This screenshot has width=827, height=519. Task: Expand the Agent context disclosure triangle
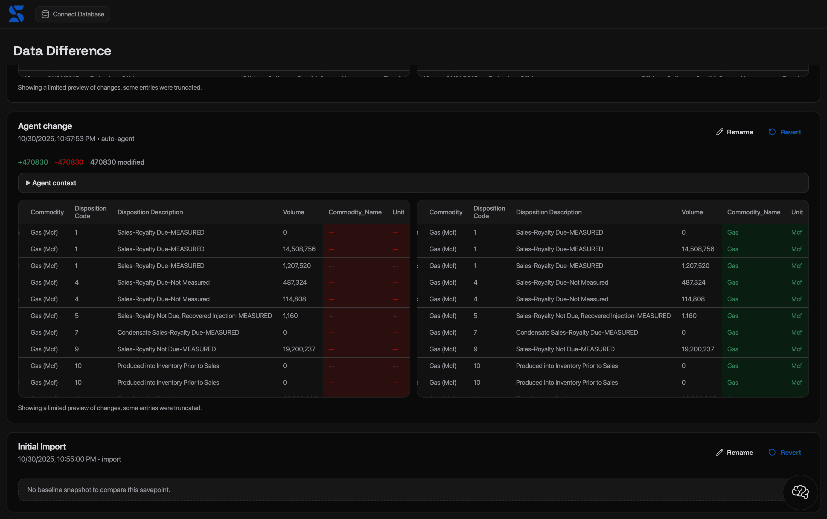28,183
